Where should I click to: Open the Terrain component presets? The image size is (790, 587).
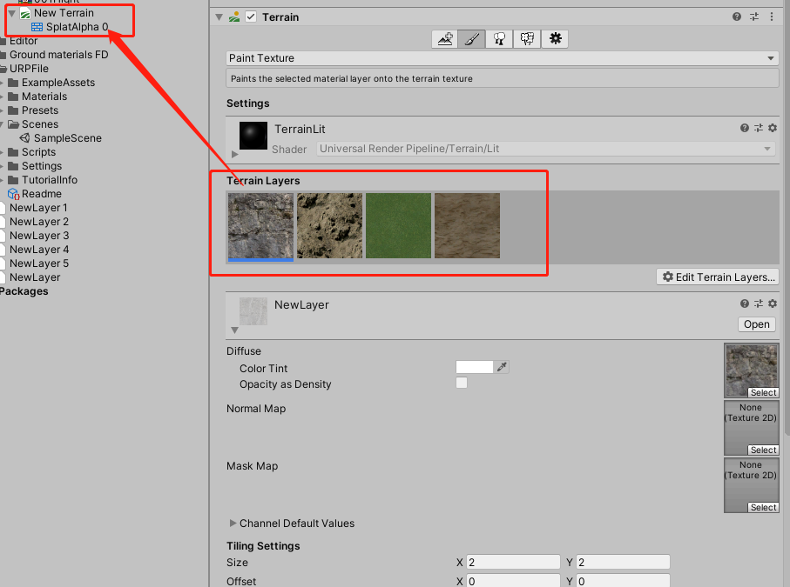754,17
